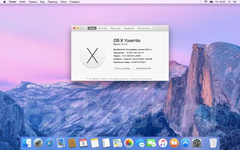Open the Переход menu
This screenshot has width=240, height=150.
(x=52, y=2)
